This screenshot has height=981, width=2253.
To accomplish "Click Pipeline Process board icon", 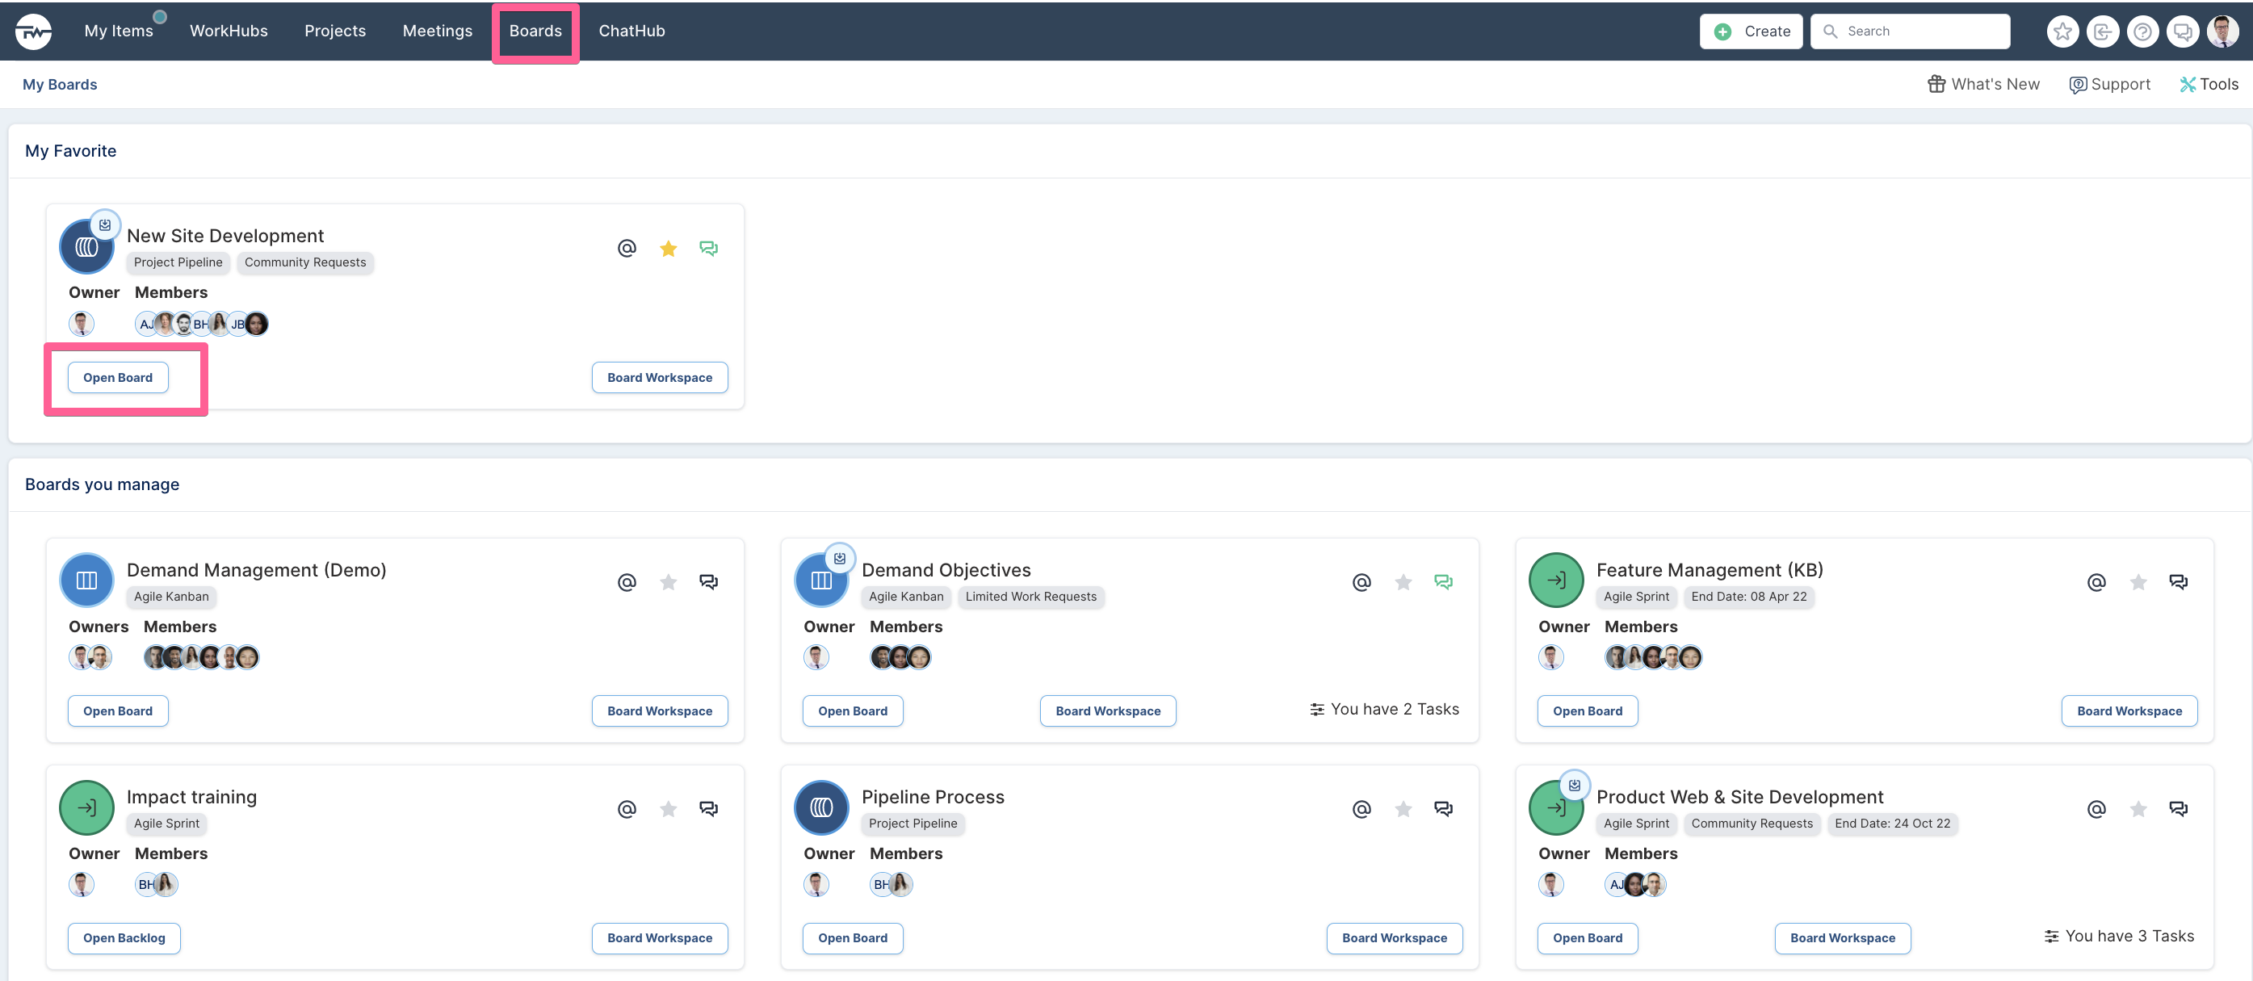I will point(821,808).
